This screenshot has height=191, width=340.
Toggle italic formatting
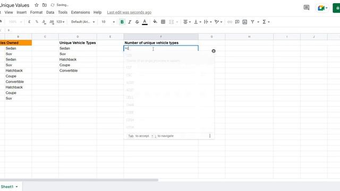tap(130, 22)
